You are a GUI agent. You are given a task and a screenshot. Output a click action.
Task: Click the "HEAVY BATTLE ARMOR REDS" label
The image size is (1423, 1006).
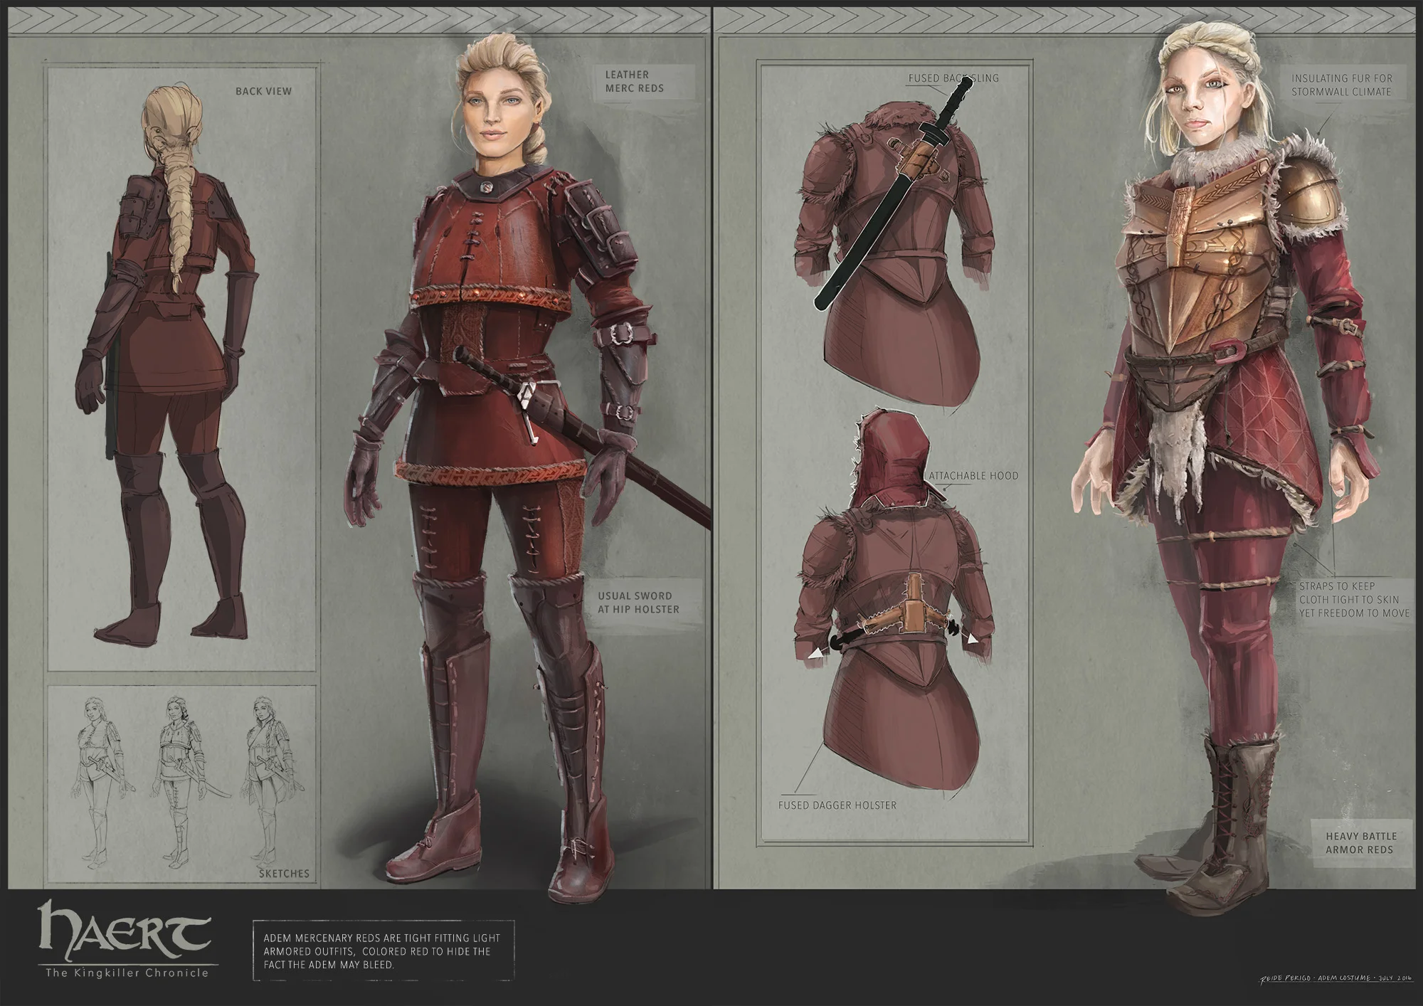[x=1361, y=843]
